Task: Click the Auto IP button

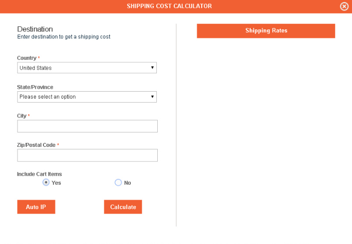Action: point(36,207)
